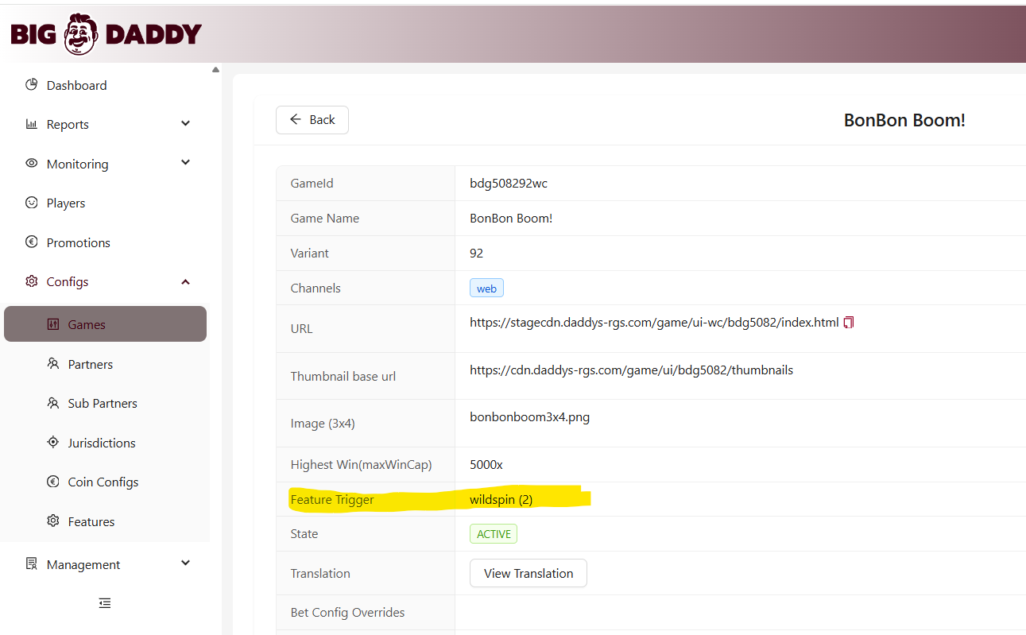Click the Big Daddy logo

106,33
